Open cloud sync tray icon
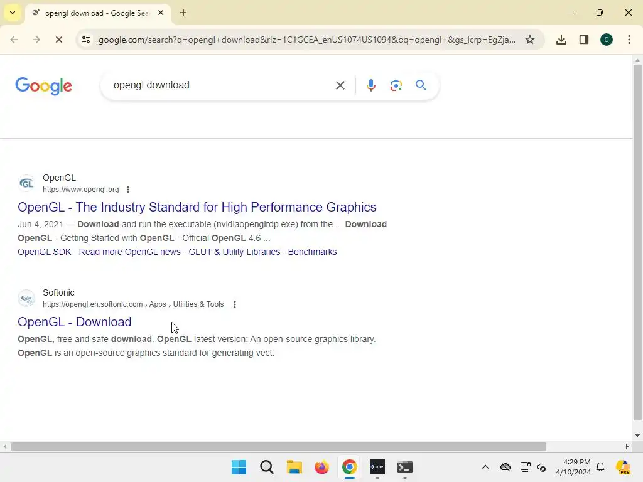643x482 pixels. point(505,467)
